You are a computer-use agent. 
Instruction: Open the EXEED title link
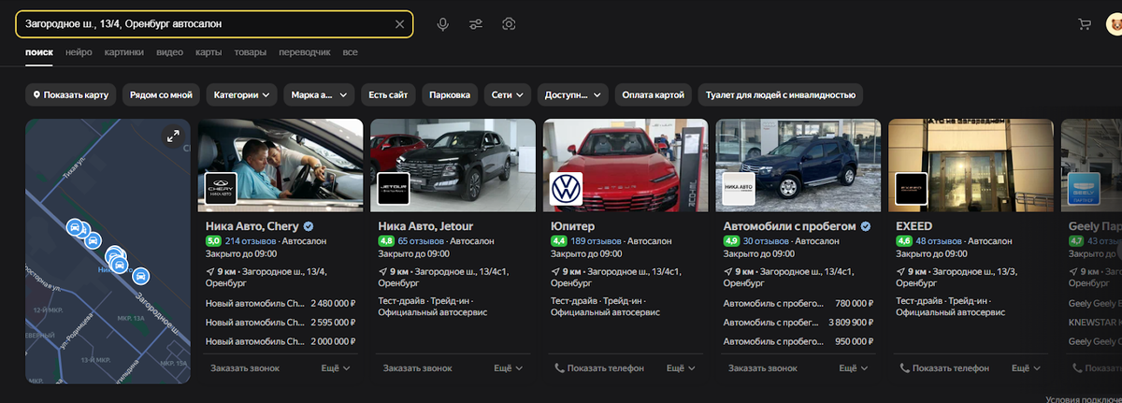(x=913, y=226)
